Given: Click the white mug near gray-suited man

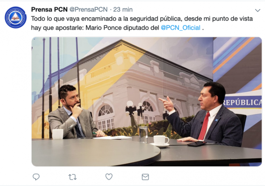Looking at the screenshot, I should [58, 134].
